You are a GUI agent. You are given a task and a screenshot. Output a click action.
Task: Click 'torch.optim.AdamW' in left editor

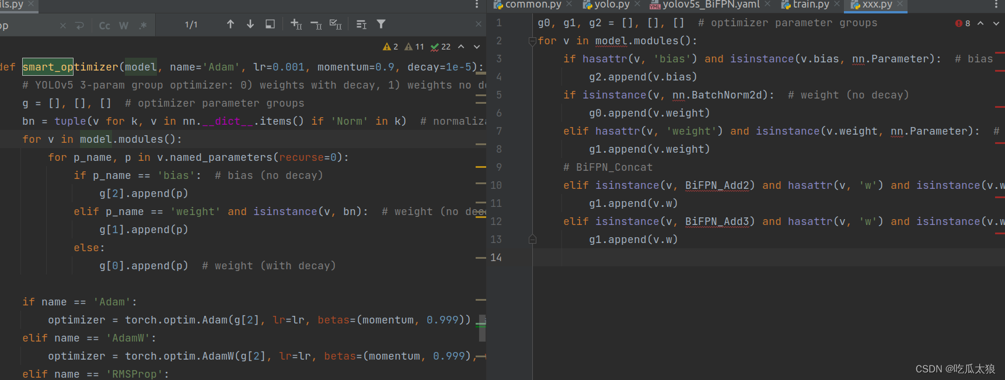180,356
